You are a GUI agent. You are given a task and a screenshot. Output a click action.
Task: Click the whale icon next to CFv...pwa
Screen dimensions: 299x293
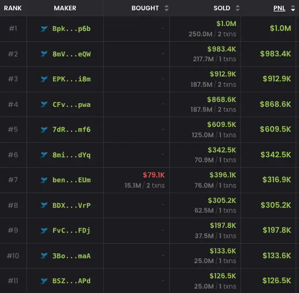click(44, 105)
